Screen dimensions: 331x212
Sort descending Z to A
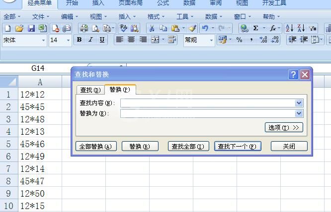click(x=301, y=28)
